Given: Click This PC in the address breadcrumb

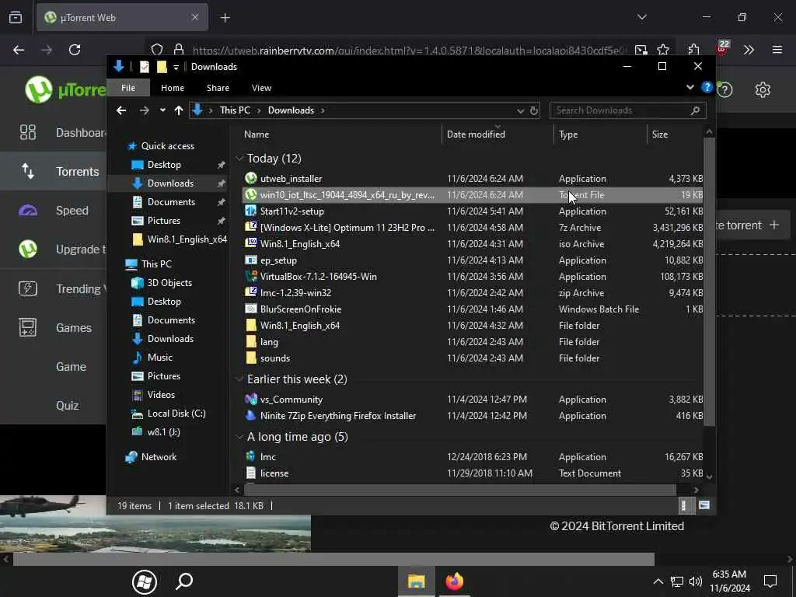Looking at the screenshot, I should coord(235,110).
